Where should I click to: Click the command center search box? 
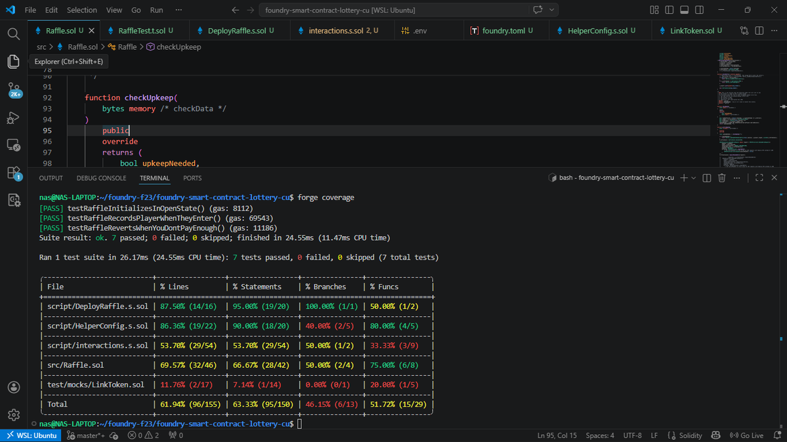pyautogui.click(x=394, y=10)
